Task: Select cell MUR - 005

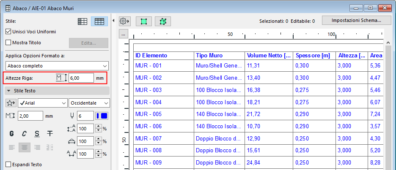Action: [x=164, y=114]
